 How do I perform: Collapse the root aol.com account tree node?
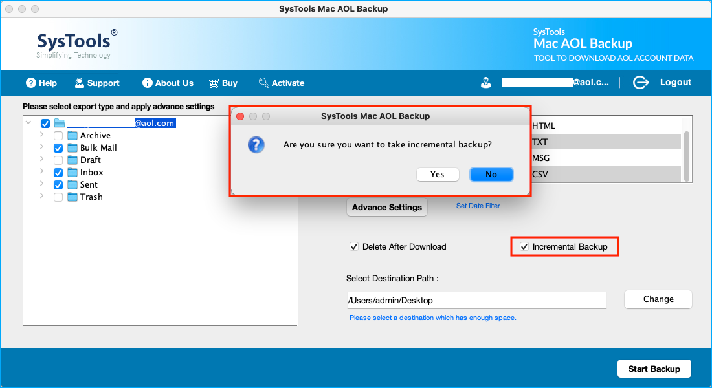28,122
